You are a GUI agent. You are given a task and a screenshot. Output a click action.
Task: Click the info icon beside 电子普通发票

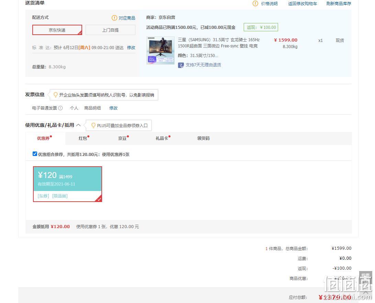tap(60, 108)
